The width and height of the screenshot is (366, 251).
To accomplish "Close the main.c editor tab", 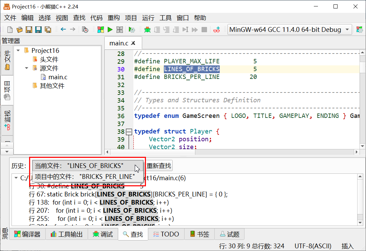I will (x=133, y=43).
